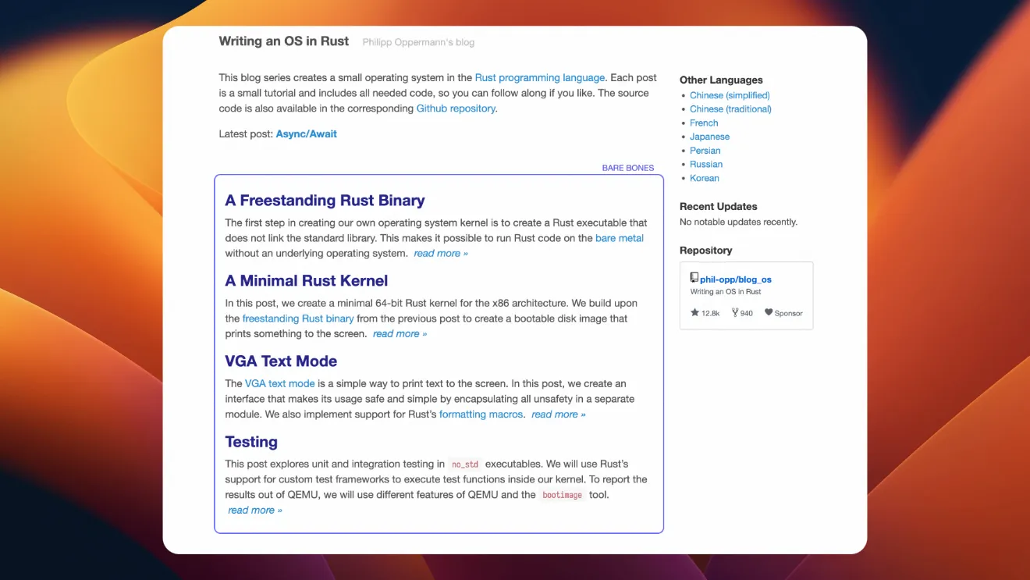Image resolution: width=1030 pixels, height=580 pixels.
Task: Open the 'VGA Text Mode' post heading
Action: click(x=281, y=361)
